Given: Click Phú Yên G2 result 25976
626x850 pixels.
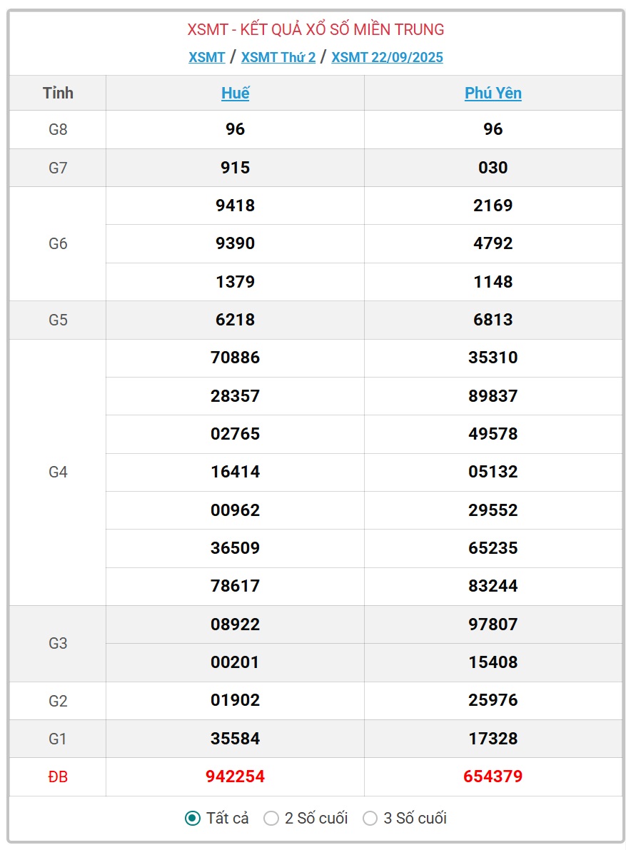Looking at the screenshot, I should click(493, 700).
